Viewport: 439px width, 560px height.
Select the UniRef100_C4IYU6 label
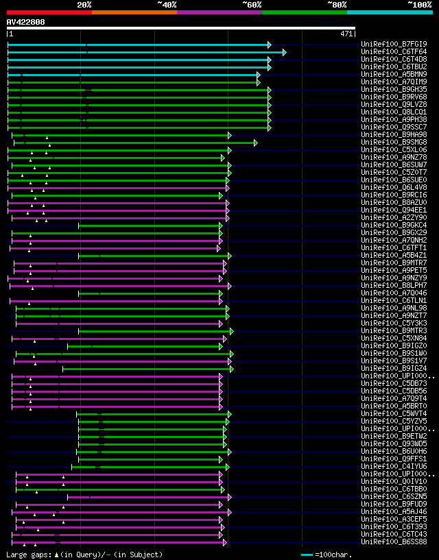(394, 466)
